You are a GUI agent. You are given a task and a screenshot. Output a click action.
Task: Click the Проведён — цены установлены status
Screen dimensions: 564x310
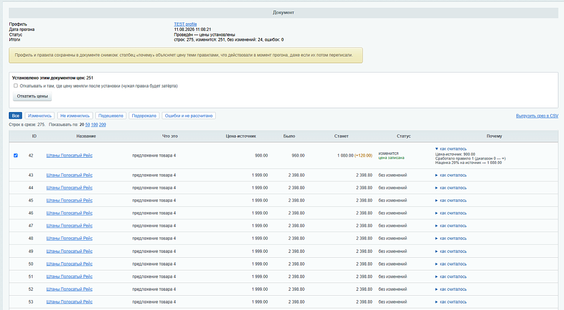tap(204, 35)
